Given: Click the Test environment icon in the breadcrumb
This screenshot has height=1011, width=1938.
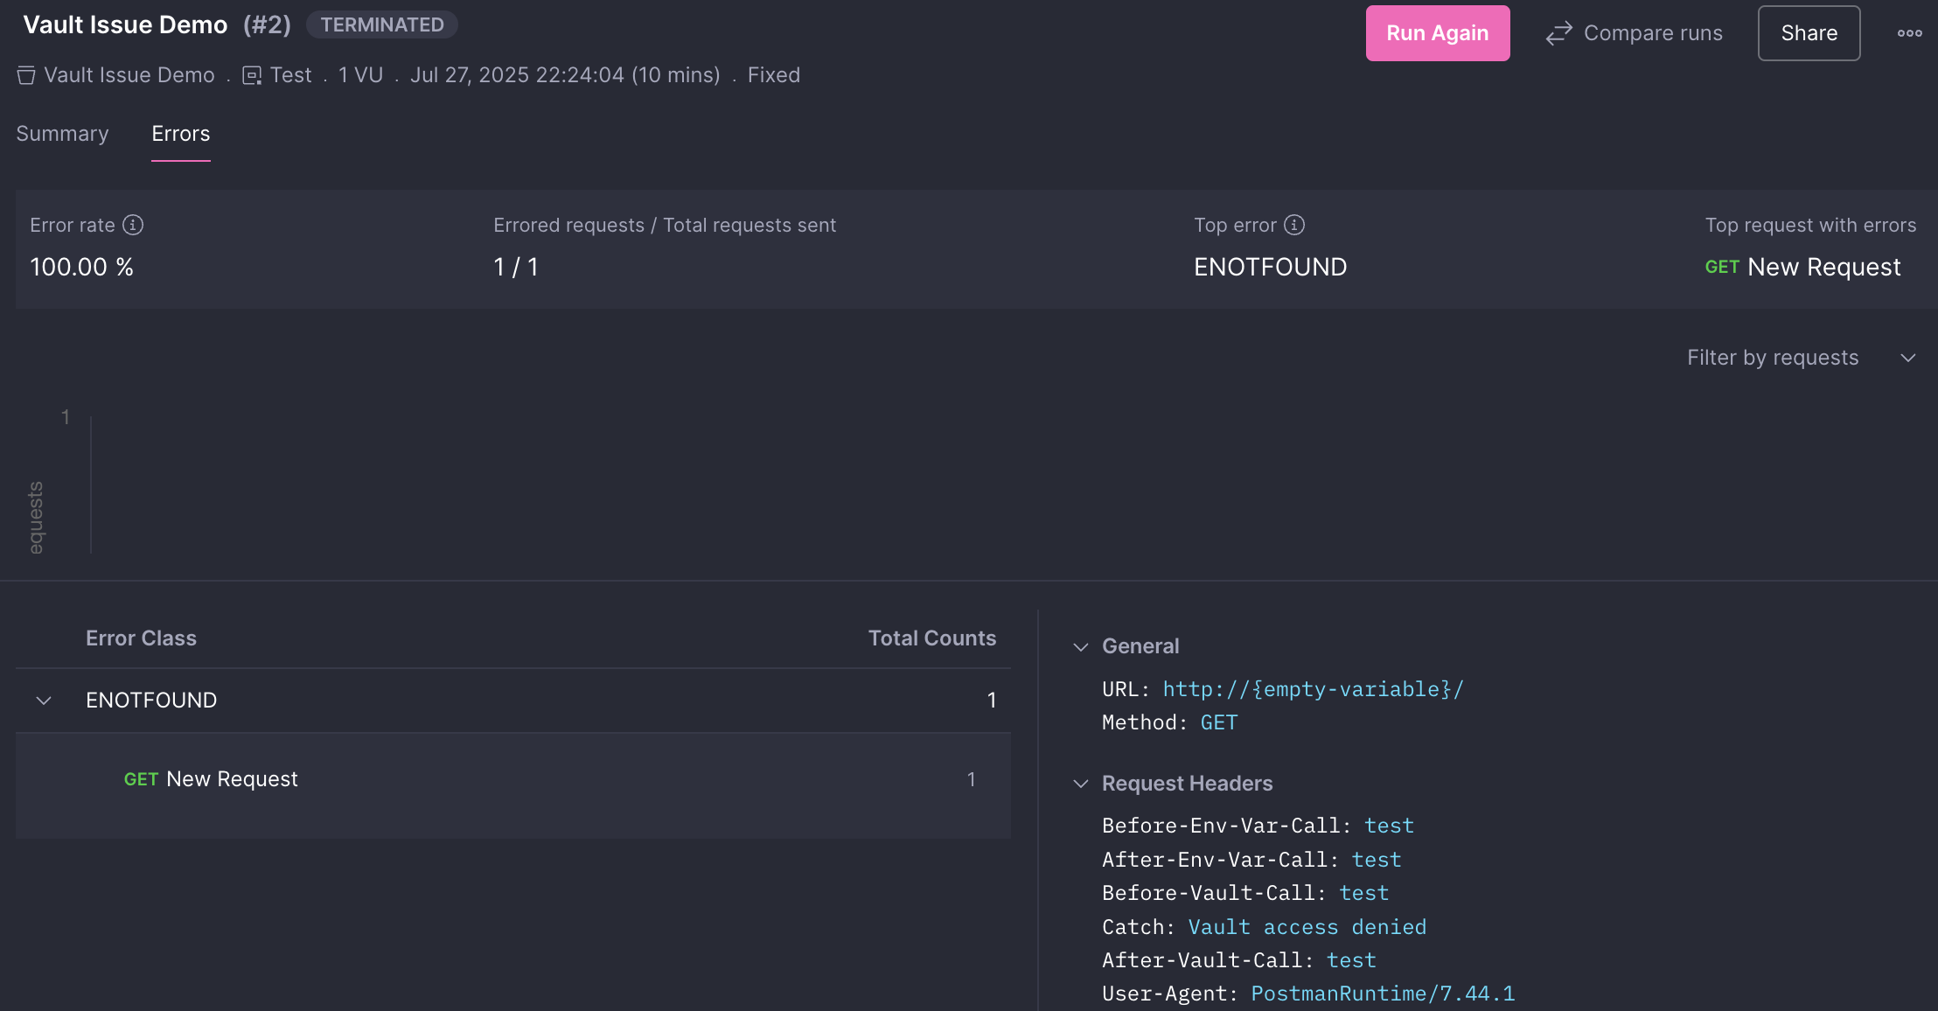Looking at the screenshot, I should pyautogui.click(x=252, y=75).
